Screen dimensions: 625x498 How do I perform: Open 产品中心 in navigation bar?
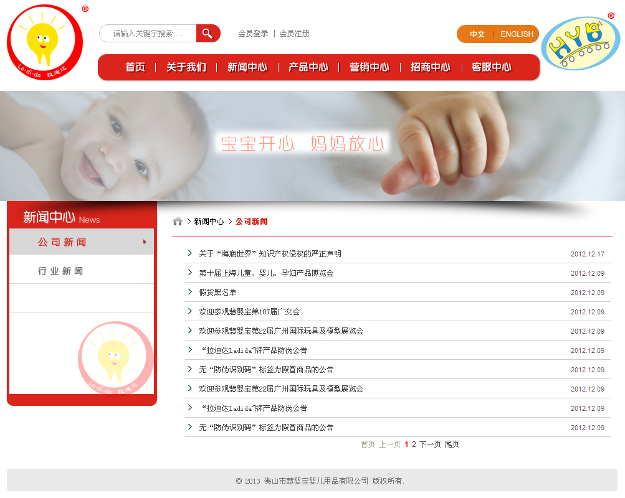(x=308, y=67)
